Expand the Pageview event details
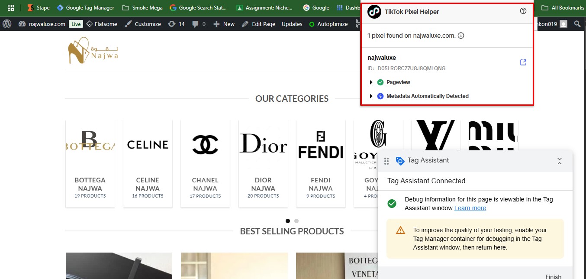Screen dimensions: 586x279 coord(371,82)
